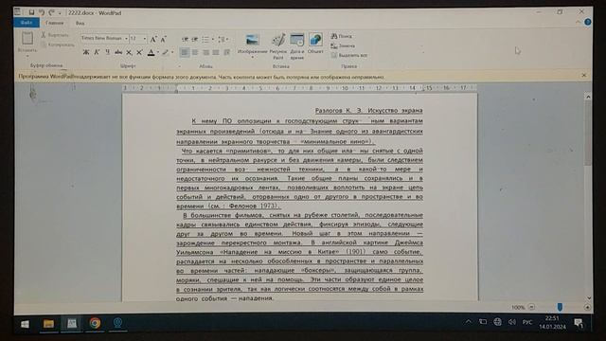The height and width of the screenshot is (341, 606).
Task: Click Замена replace button
Action: [343, 45]
